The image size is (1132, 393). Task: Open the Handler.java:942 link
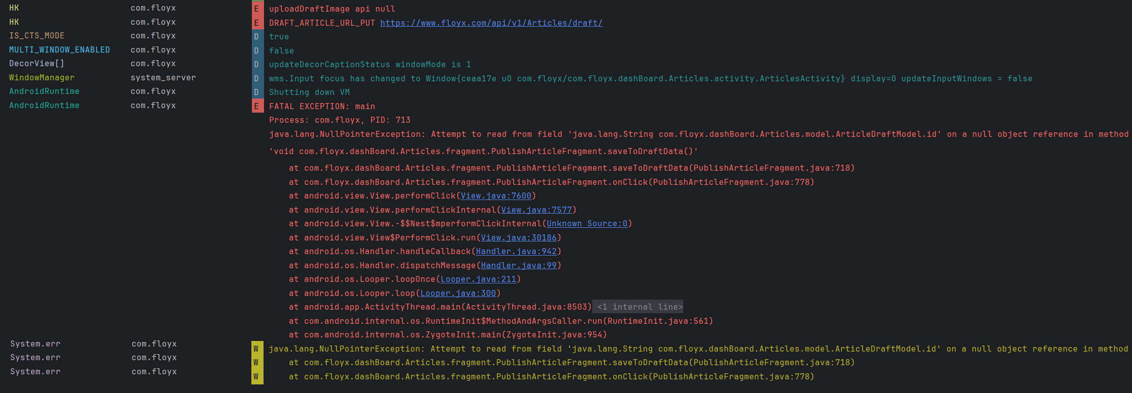tap(516, 252)
